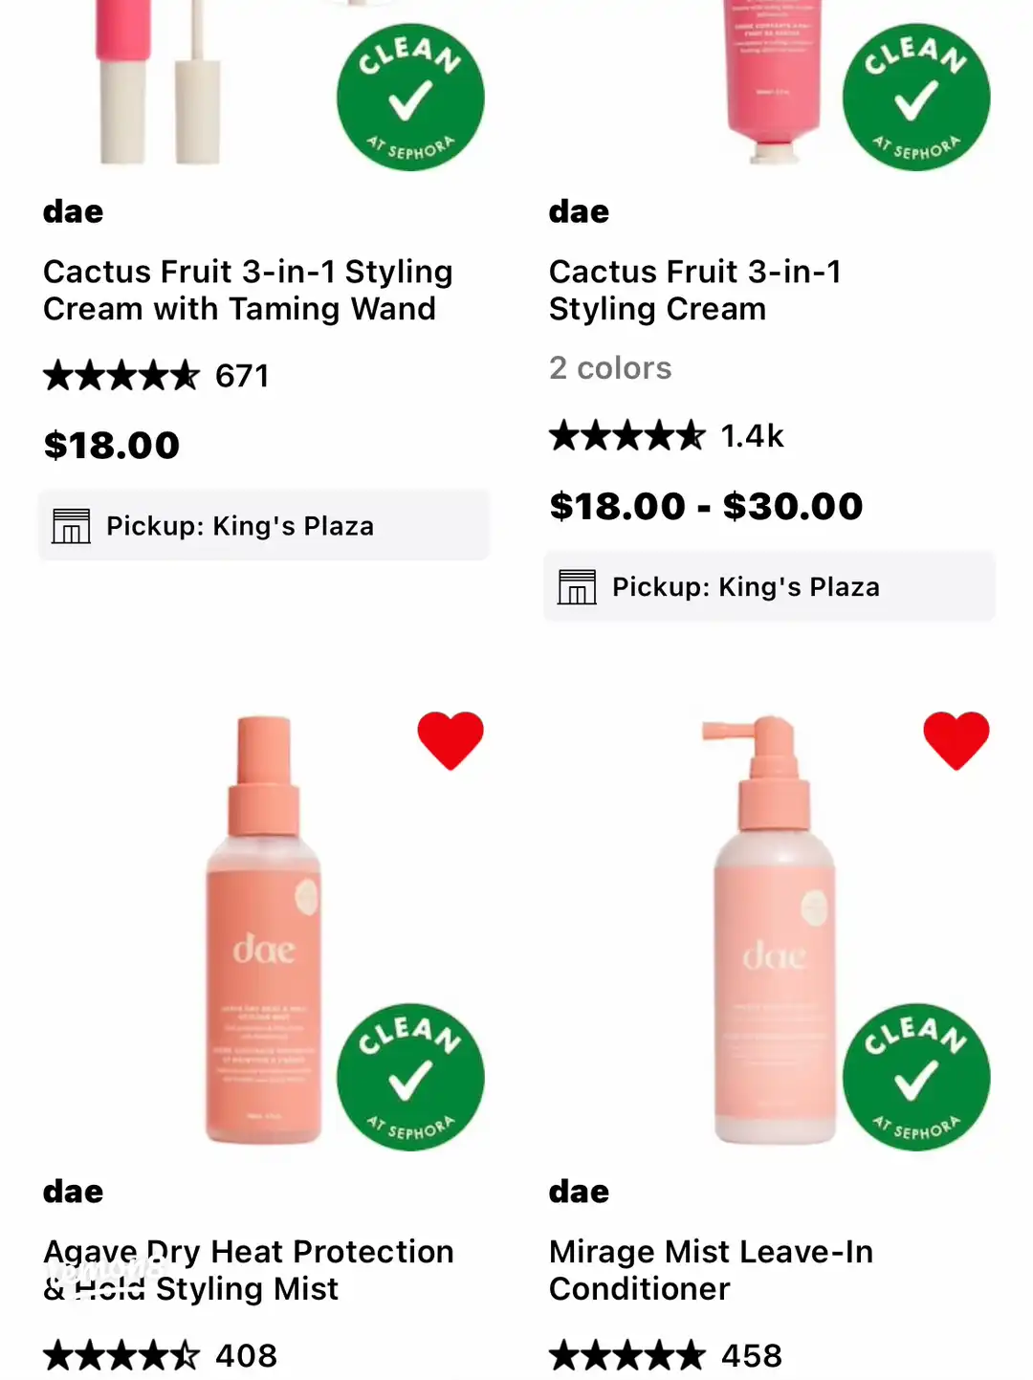Unfavorite the Agave Dry Heat Protection Mist heart

tap(451, 739)
